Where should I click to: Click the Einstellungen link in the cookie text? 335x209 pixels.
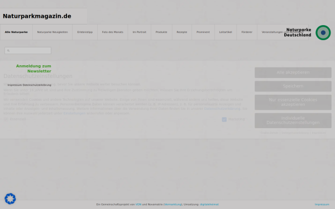click(x=74, y=113)
